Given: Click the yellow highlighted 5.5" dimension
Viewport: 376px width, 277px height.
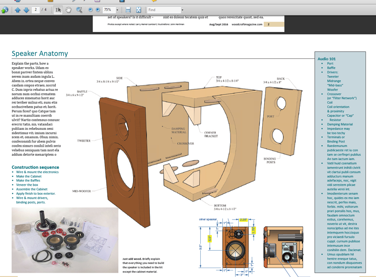Looking at the screenshot, I should (210, 238).
